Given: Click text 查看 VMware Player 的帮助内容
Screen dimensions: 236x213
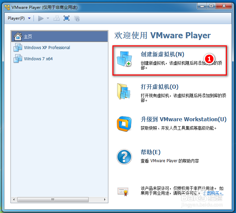Looking at the screenshot, I should 170,161.
